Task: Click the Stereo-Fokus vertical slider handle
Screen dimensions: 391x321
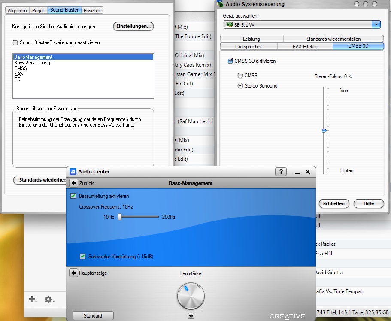Action: pos(324,130)
